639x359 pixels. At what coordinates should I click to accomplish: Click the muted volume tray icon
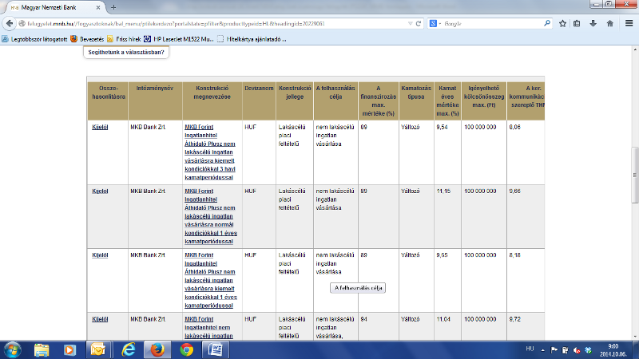click(577, 350)
